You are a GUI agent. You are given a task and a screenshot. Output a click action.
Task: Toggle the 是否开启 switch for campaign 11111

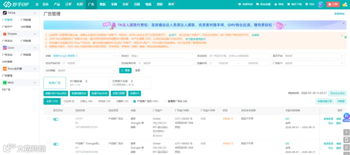pos(56,119)
